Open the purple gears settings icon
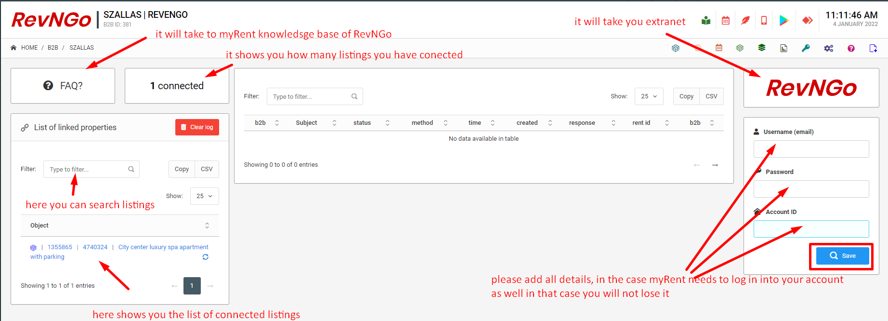This screenshot has height=321, width=888. 829,48
